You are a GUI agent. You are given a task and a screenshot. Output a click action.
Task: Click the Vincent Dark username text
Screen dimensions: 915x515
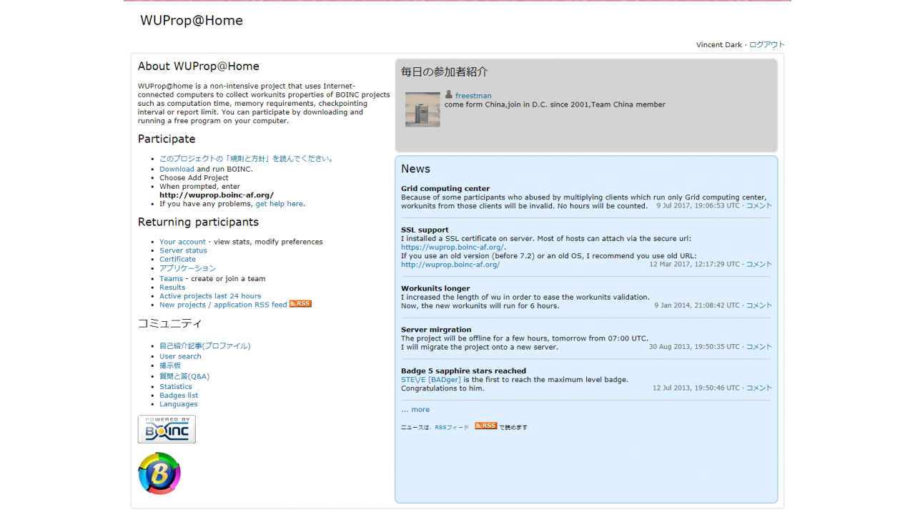pyautogui.click(x=719, y=44)
